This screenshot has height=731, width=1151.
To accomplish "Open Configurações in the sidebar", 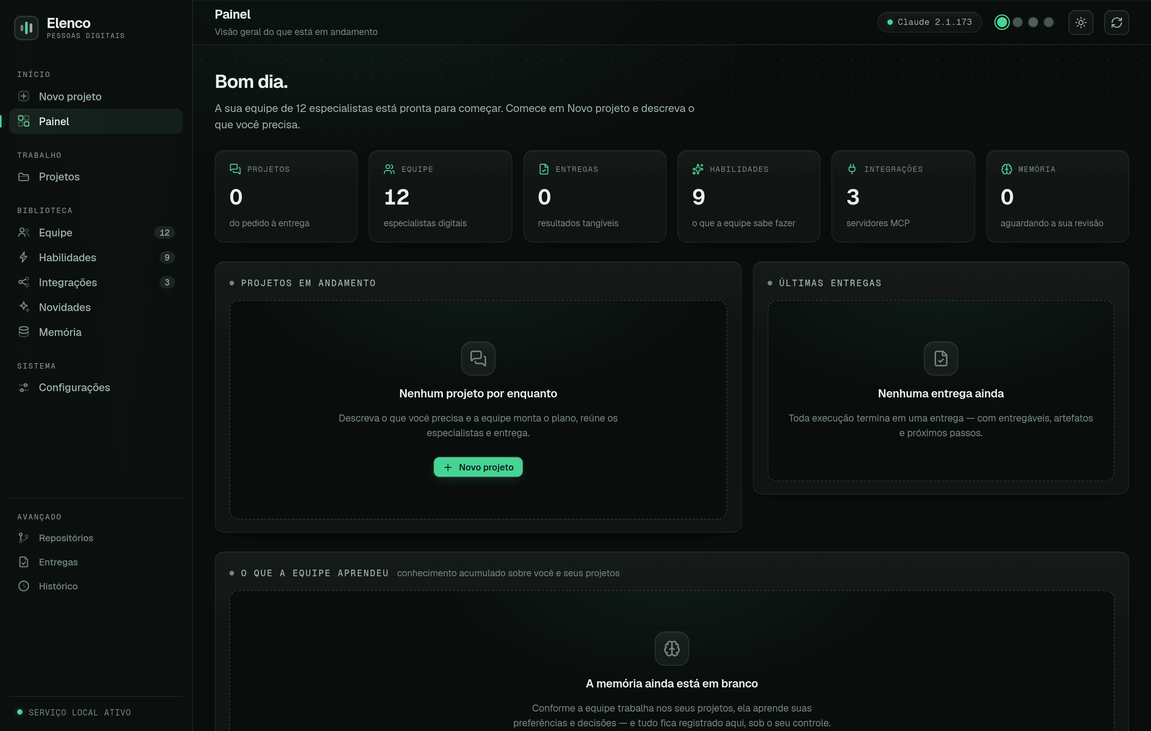I will (96, 387).
